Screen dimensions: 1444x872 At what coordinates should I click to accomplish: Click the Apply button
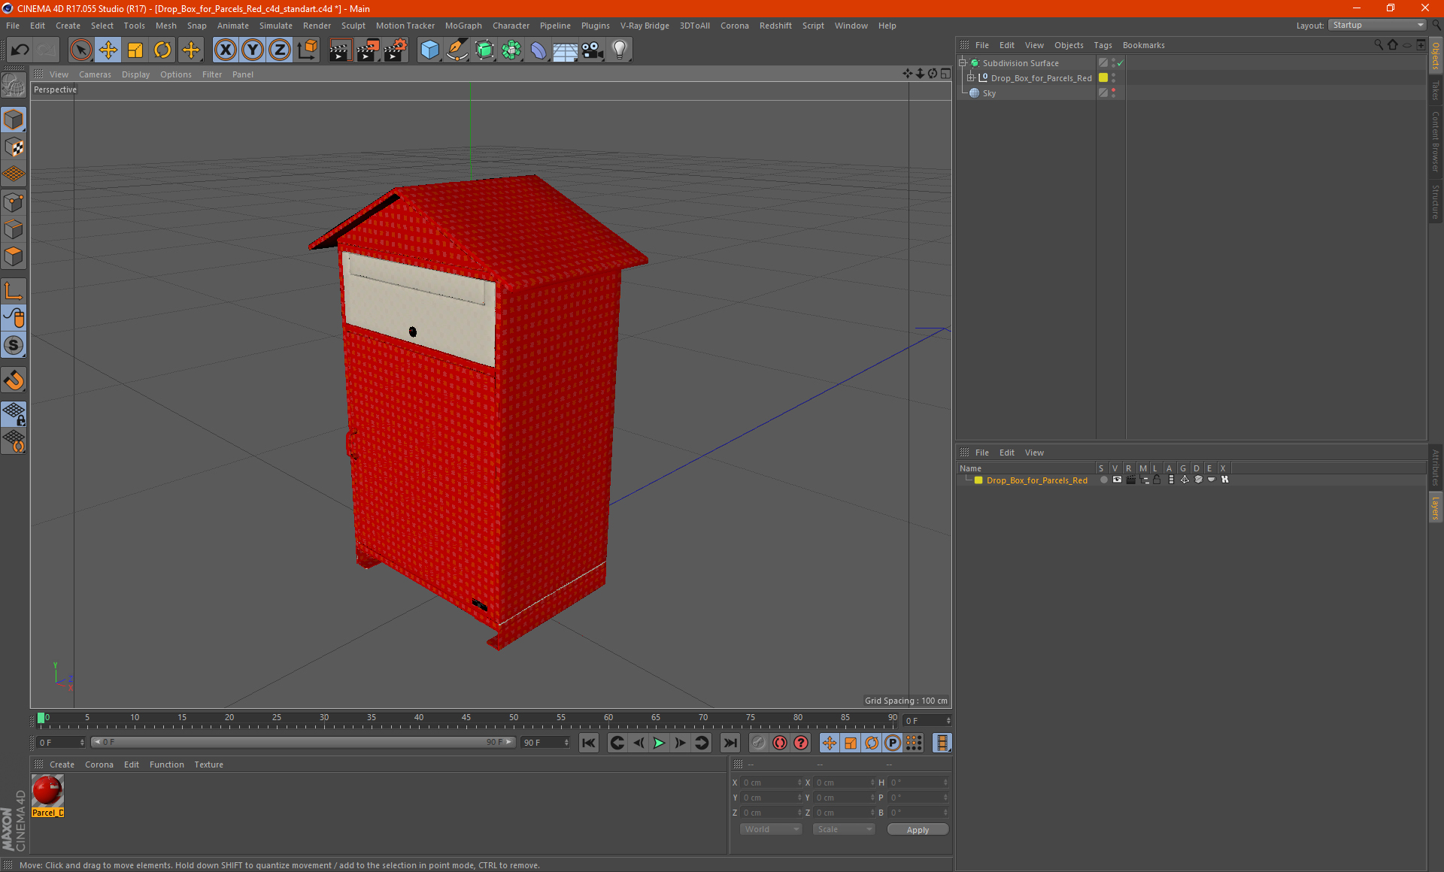918,830
